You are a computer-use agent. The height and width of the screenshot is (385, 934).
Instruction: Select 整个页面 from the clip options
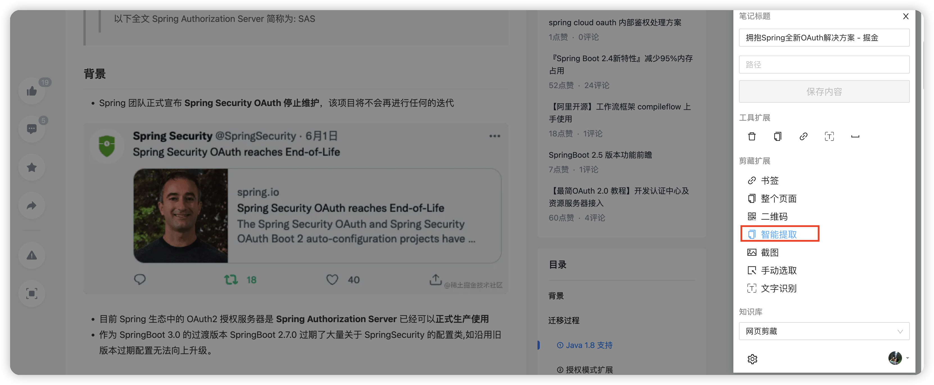pyautogui.click(x=778, y=198)
